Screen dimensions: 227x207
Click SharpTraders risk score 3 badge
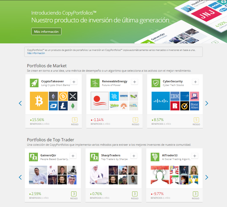click(x=135, y=194)
